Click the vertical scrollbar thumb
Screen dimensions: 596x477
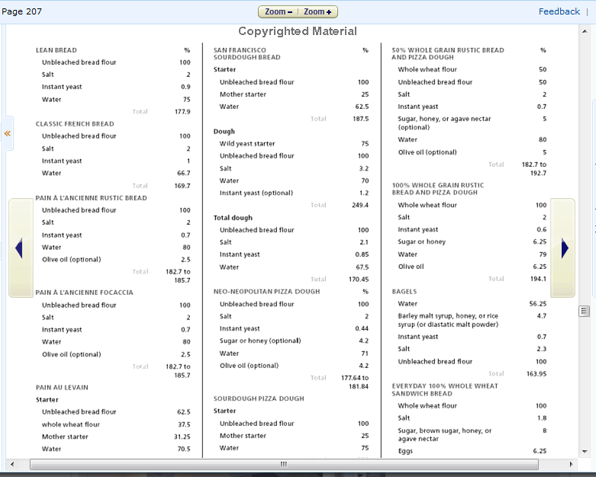click(x=585, y=311)
